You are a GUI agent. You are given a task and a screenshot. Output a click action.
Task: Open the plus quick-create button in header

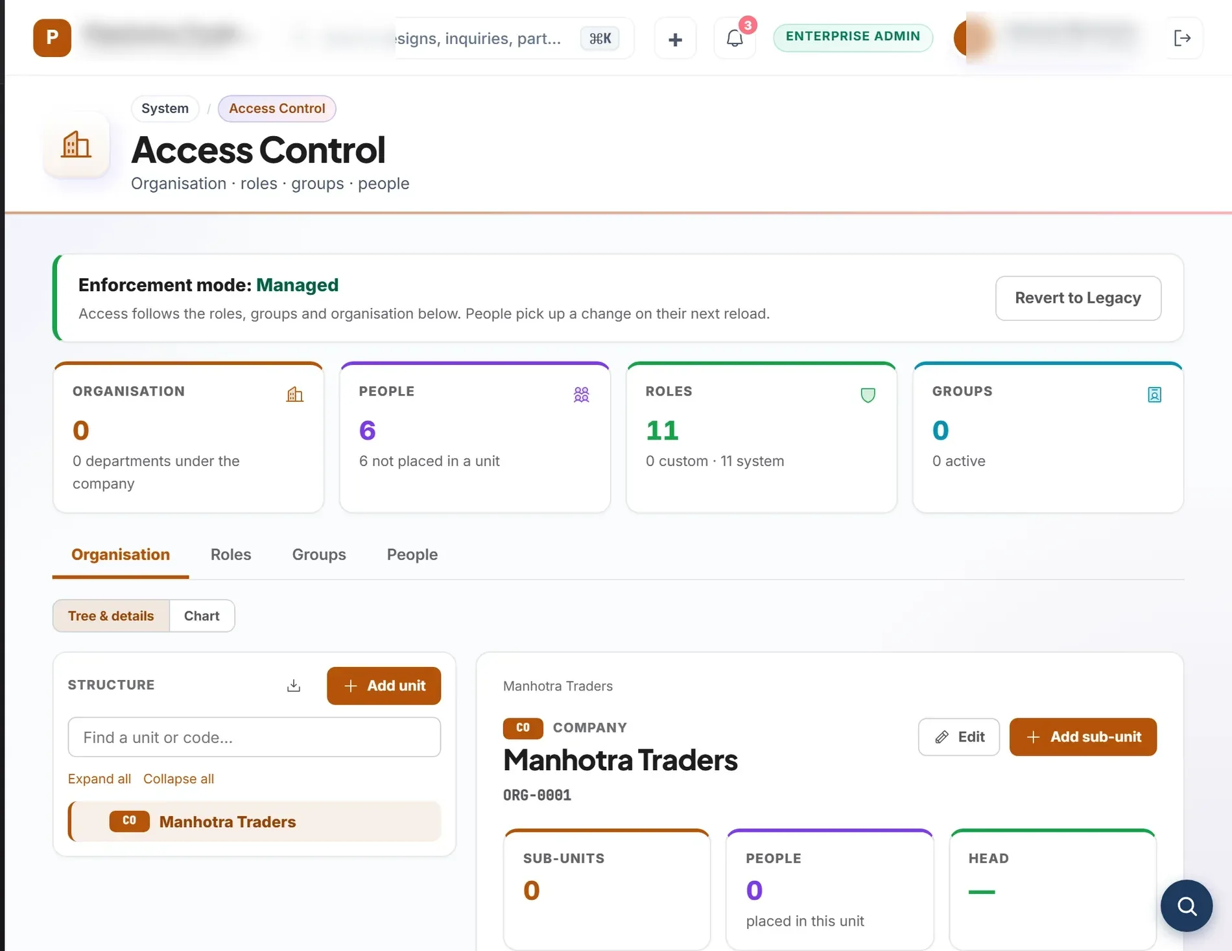(675, 39)
